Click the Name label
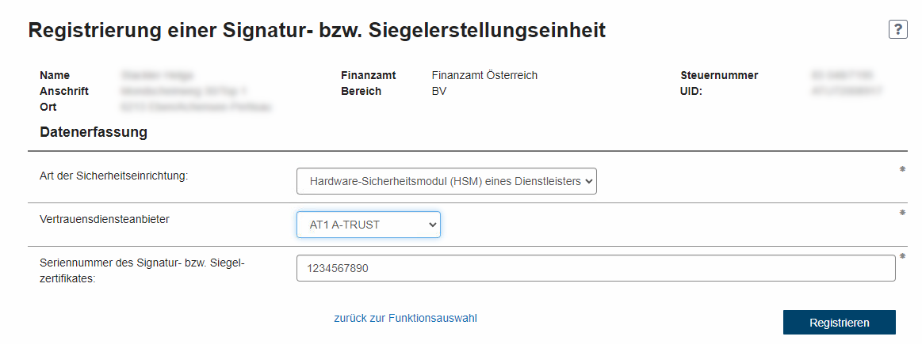Viewport: 922px width, 344px height. pos(55,75)
